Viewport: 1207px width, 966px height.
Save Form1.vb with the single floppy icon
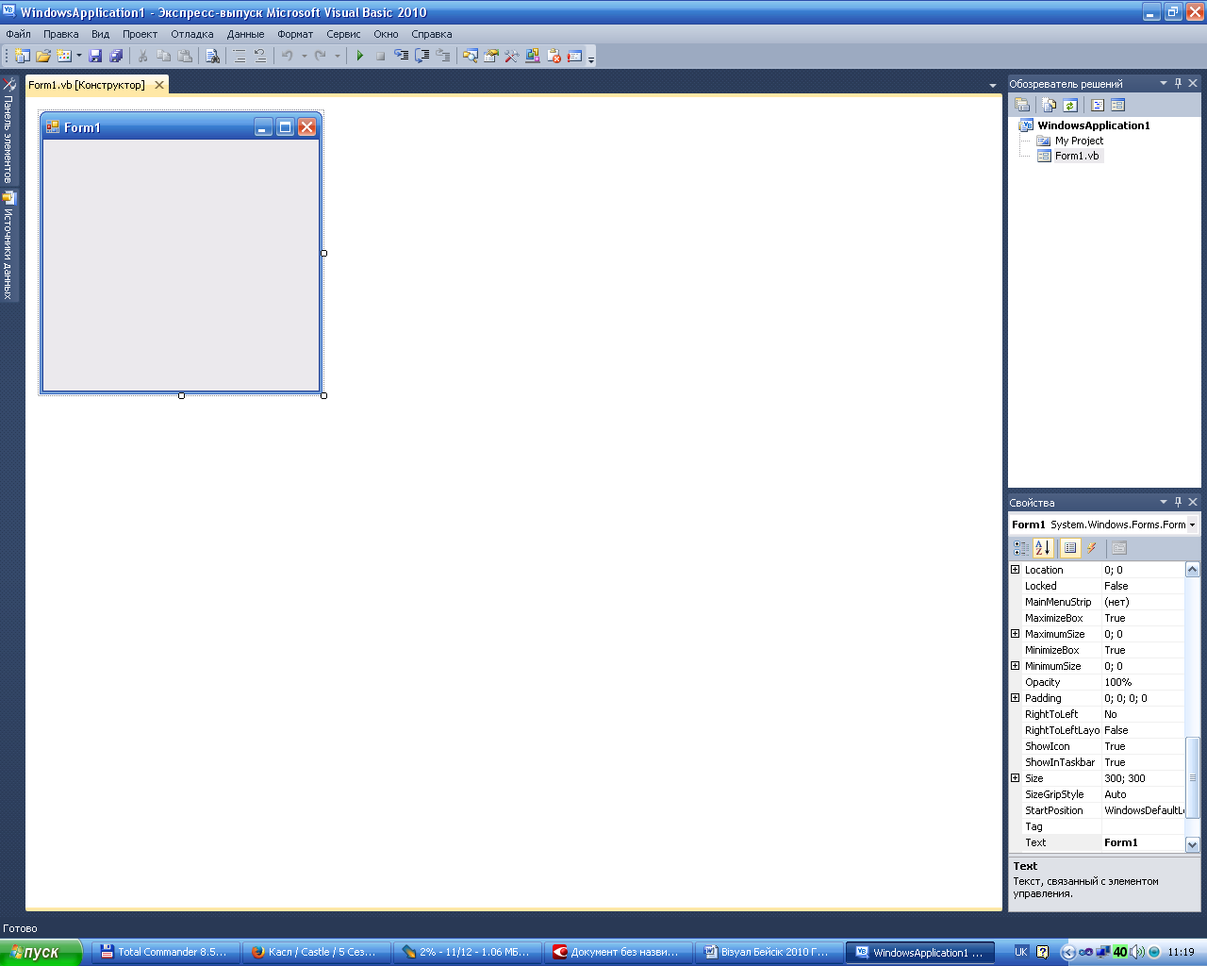pyautogui.click(x=95, y=57)
